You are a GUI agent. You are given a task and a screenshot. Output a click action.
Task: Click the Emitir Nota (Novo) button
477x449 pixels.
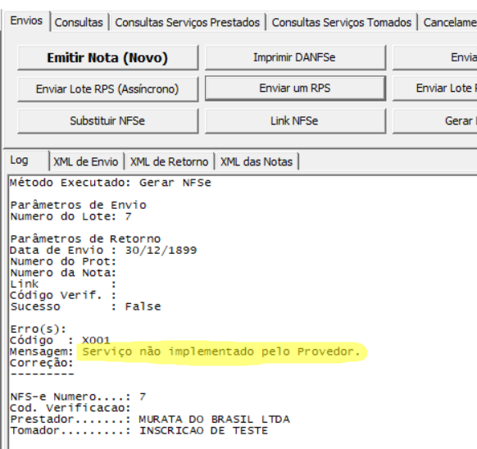(107, 58)
